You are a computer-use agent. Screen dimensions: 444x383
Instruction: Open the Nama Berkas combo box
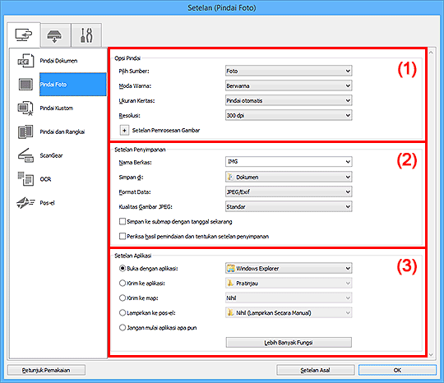tap(289, 162)
